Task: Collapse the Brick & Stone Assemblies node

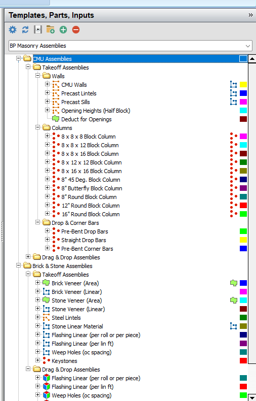Action: (18, 265)
